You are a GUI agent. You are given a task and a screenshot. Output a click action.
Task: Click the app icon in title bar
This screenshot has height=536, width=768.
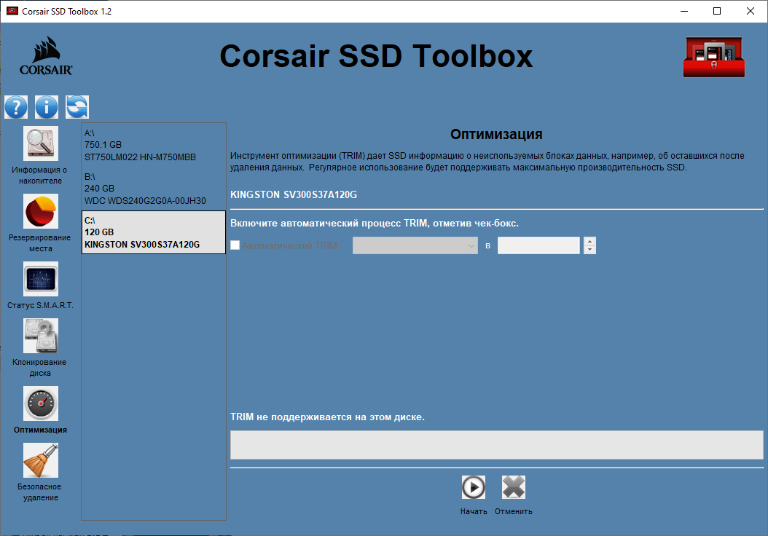point(12,11)
